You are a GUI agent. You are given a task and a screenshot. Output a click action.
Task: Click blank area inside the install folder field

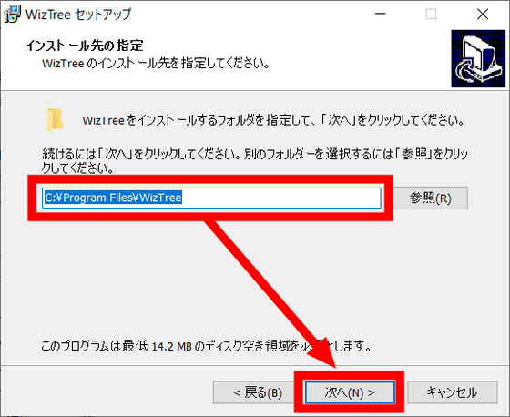click(280, 198)
